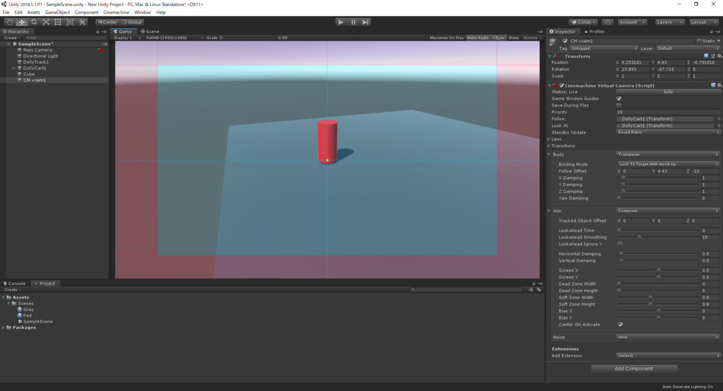
Task: Click the Step frame button
Action: tap(365, 22)
